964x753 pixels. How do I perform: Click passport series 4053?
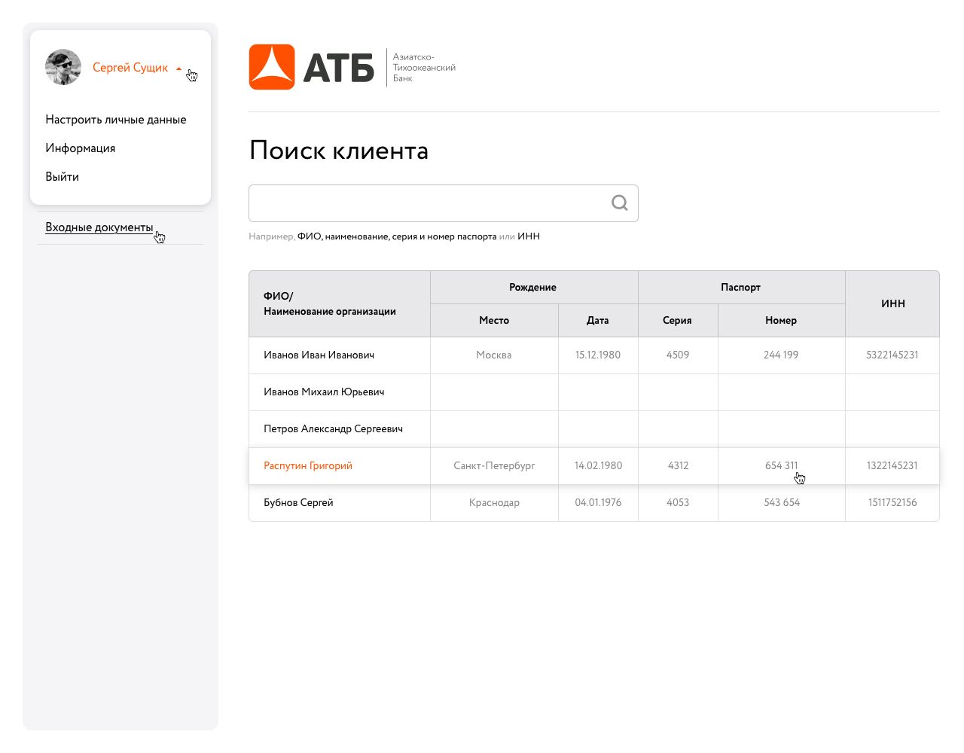(x=678, y=502)
